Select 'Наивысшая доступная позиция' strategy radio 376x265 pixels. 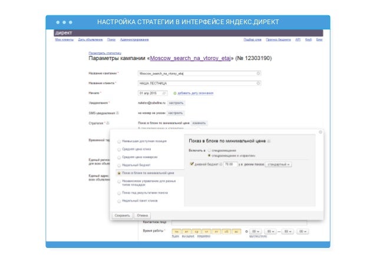[x=119, y=141]
